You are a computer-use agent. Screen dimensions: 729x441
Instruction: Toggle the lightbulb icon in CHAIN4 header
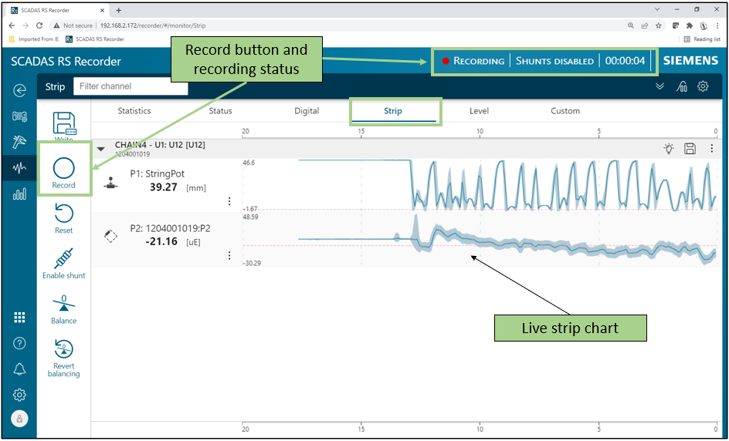[x=669, y=149]
